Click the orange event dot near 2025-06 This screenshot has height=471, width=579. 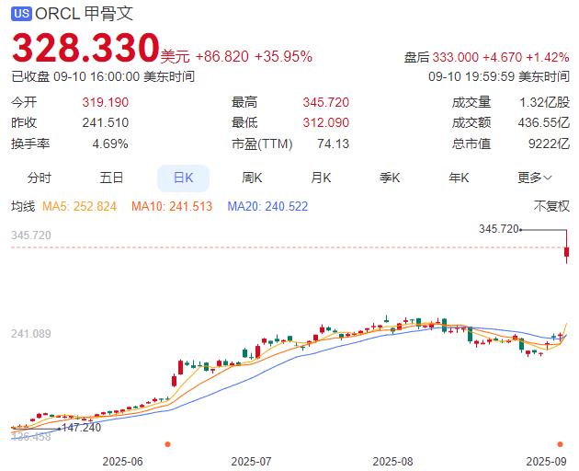point(167,444)
